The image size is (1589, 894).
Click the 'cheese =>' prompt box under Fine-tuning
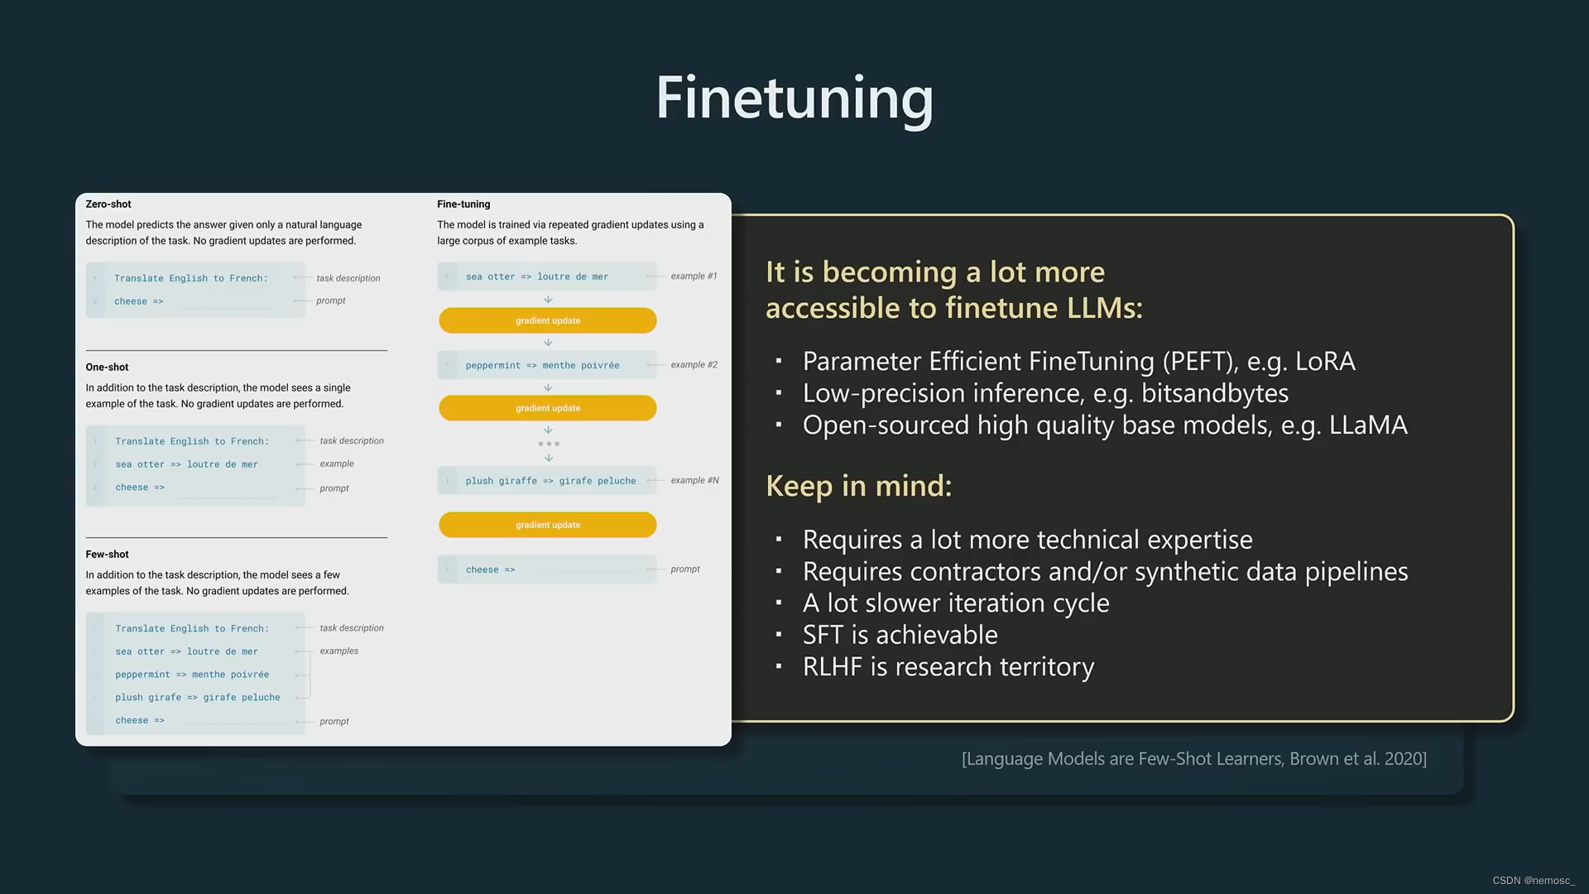tap(547, 570)
